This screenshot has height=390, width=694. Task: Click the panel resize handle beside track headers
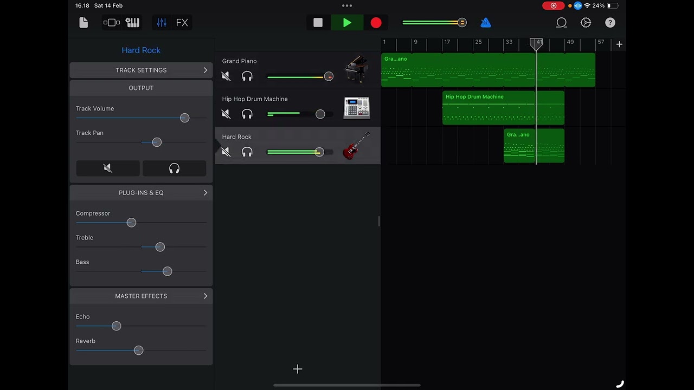(379, 221)
